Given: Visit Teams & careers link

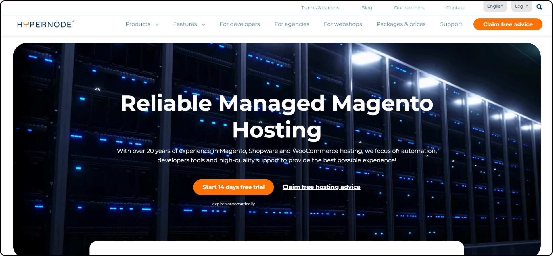Looking at the screenshot, I should click(x=320, y=8).
